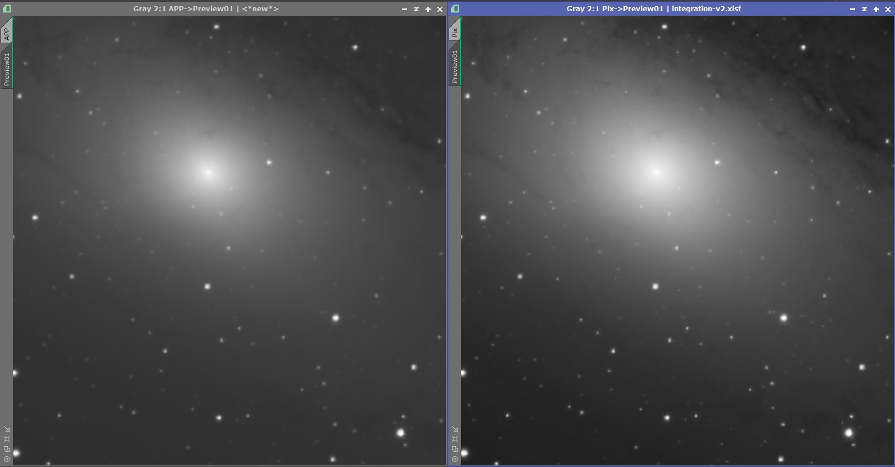Click the concentric circle icon in APP window
895x467 pixels.
tap(7, 459)
